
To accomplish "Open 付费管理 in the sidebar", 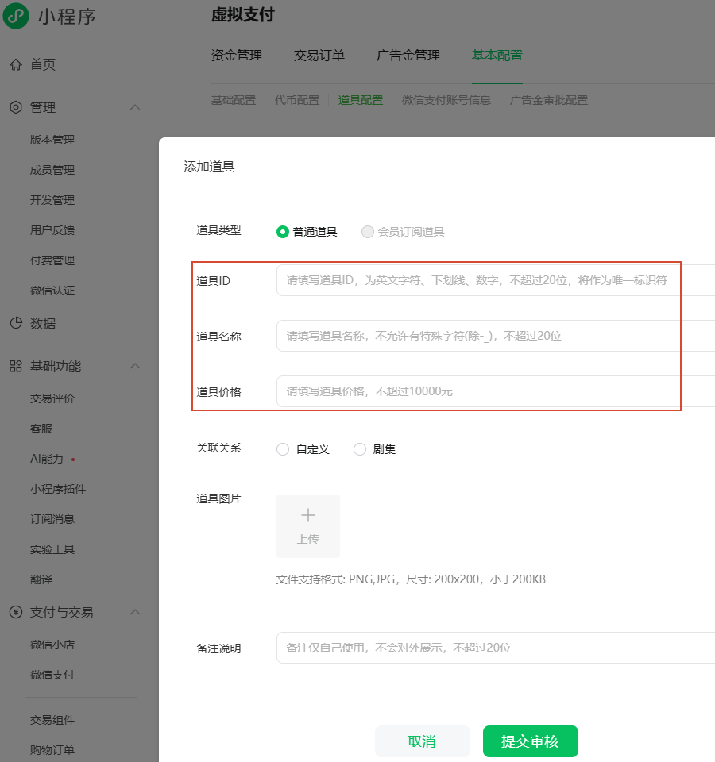I will (52, 260).
